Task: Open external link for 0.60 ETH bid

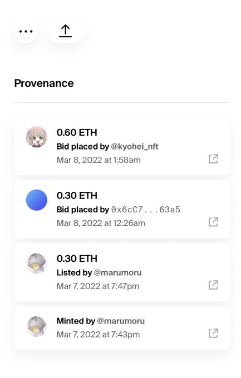Action: tap(213, 159)
